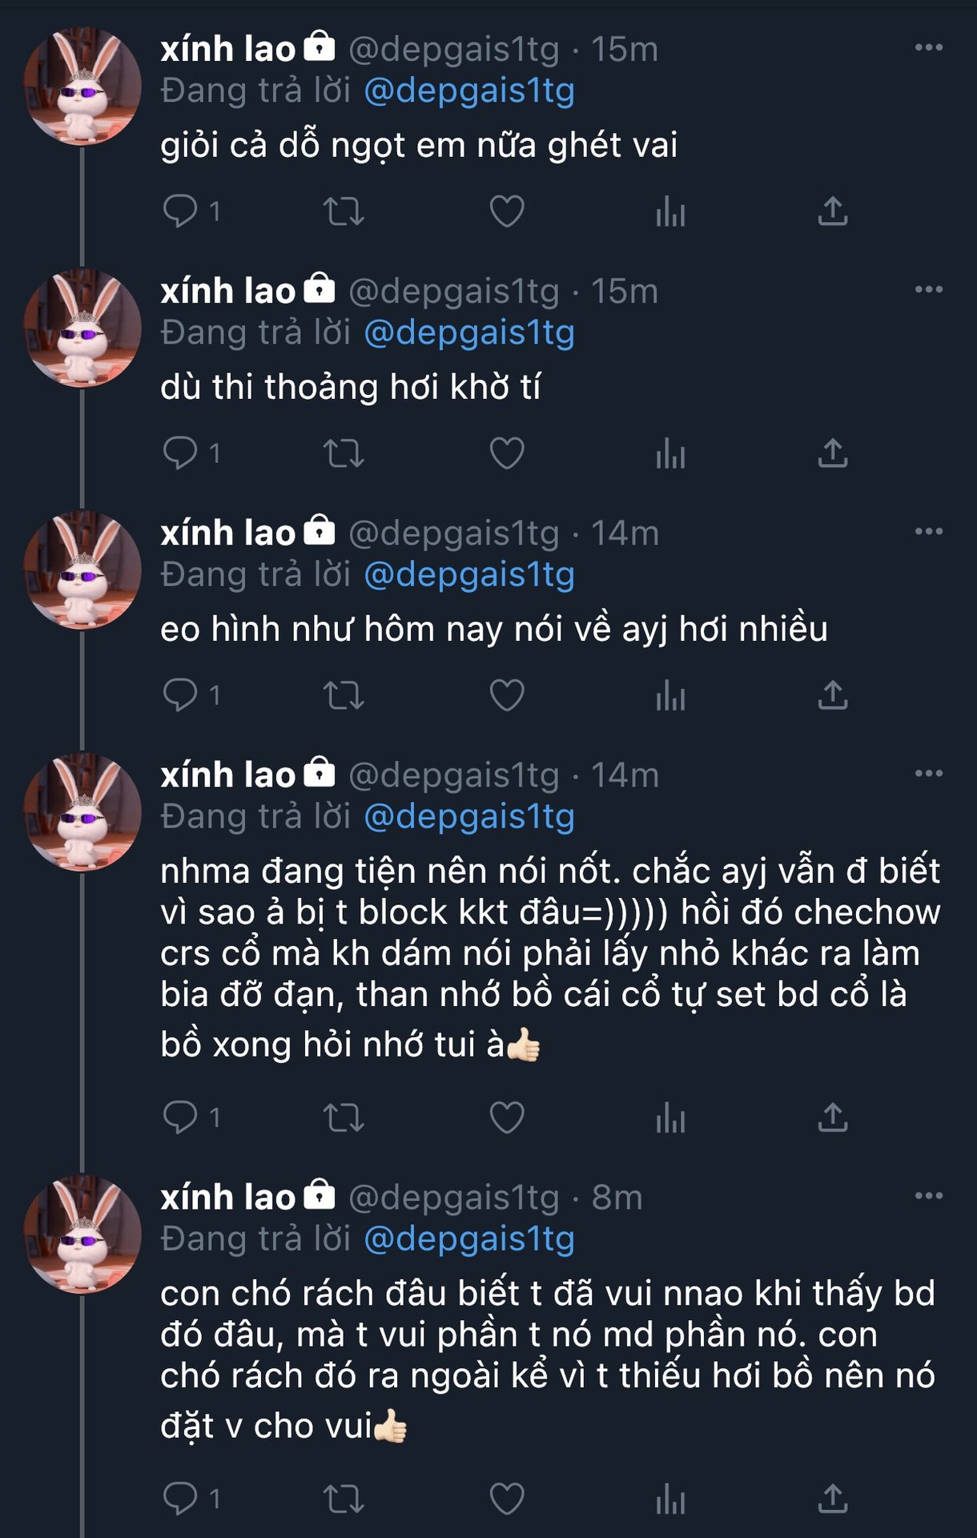The width and height of the screenshot is (977, 1538).
Task: Share the "eo hình như hôm nay" tweet
Action: pos(833,695)
